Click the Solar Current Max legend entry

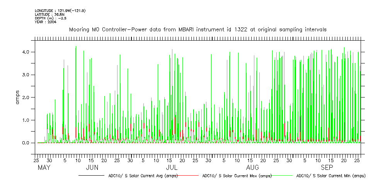[x=237, y=176]
